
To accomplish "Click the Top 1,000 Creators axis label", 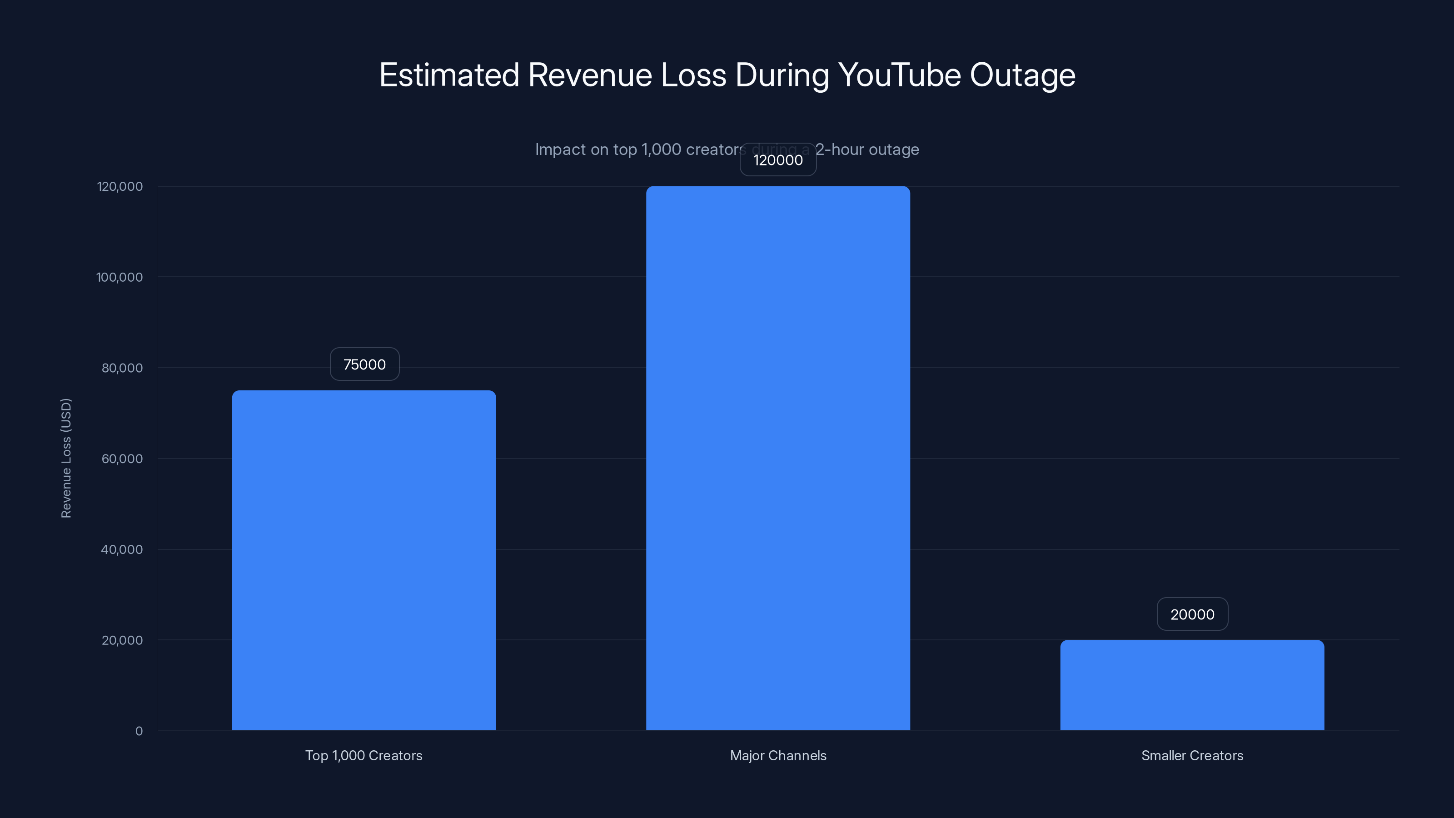I will pyautogui.click(x=363, y=755).
